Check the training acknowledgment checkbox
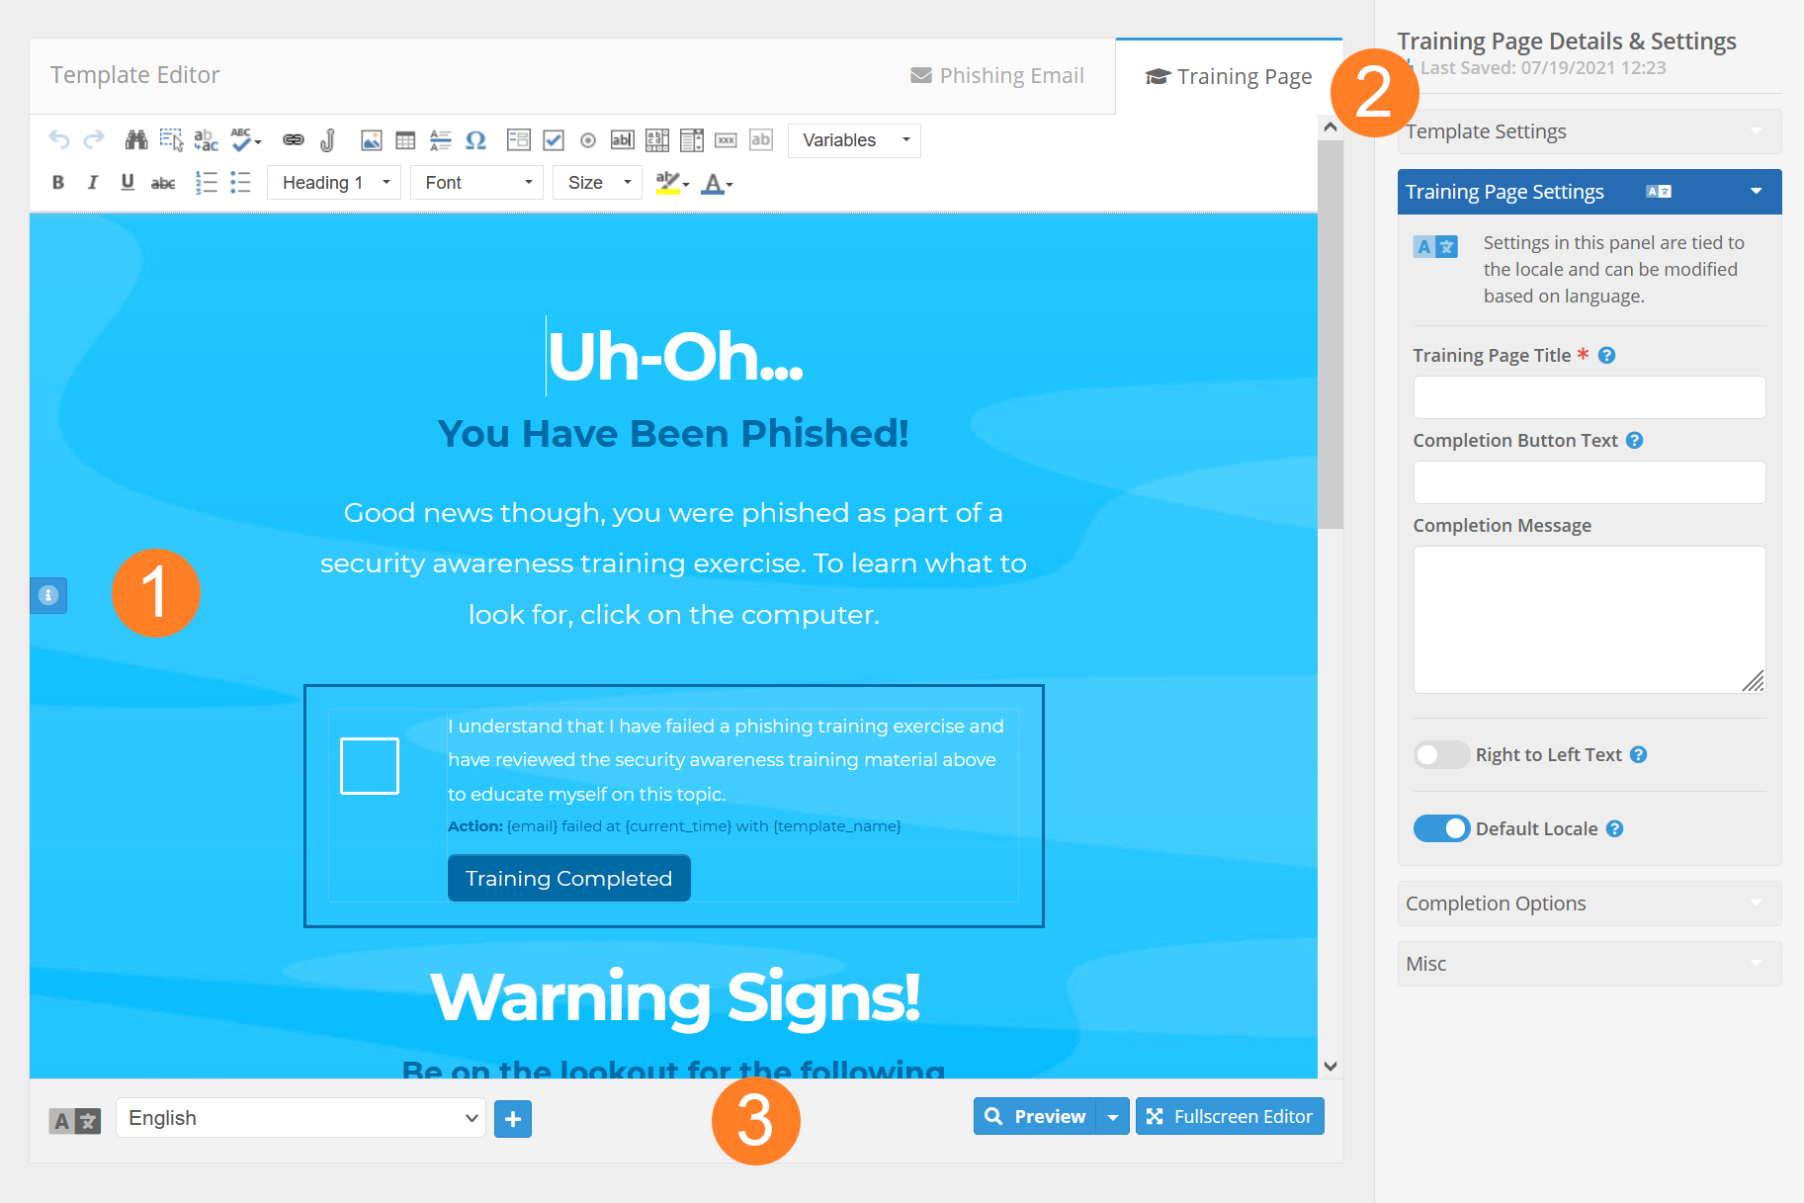Viewport: 1804px width, 1203px height. 370,766
